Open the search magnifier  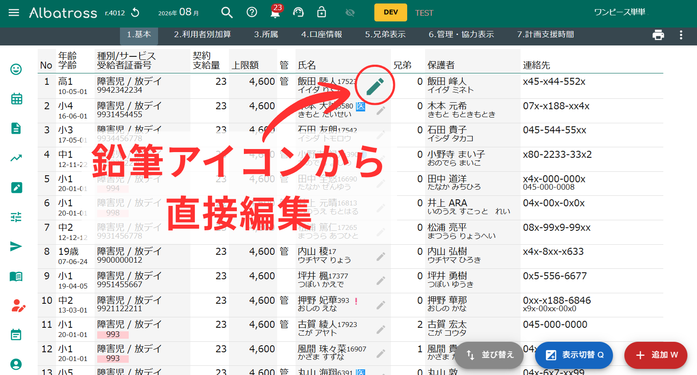227,12
